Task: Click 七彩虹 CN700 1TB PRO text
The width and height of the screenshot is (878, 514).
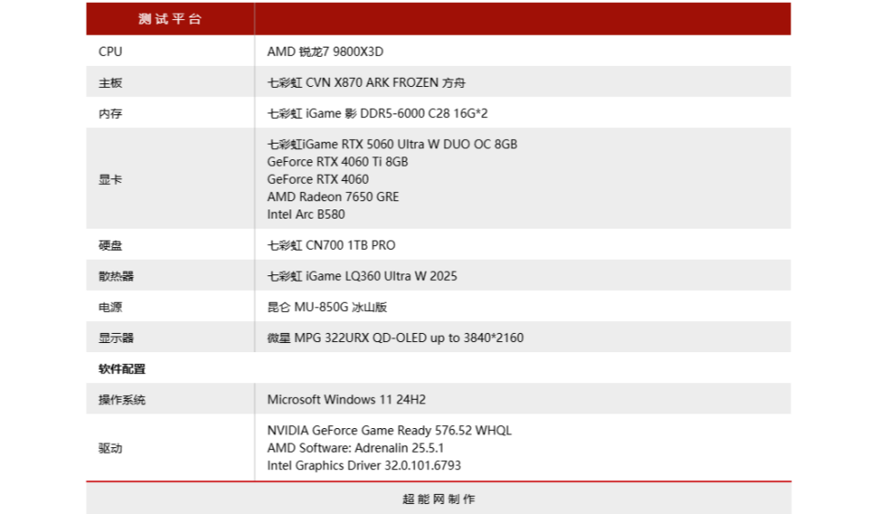Action: [x=331, y=245]
